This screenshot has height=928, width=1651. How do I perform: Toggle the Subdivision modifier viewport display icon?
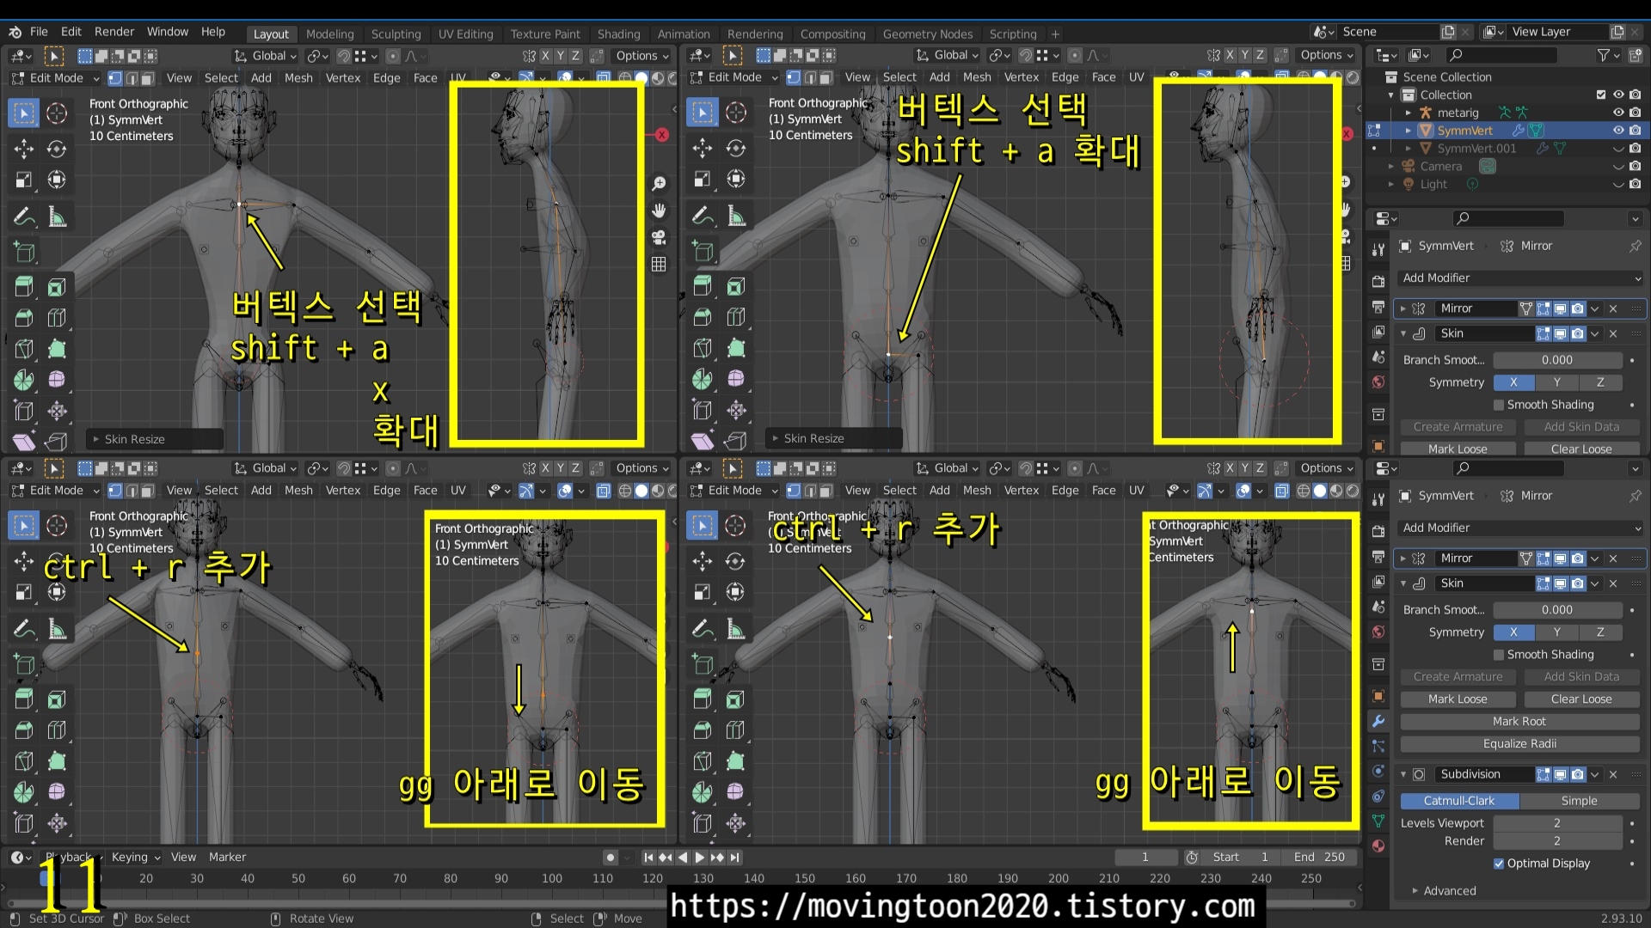click(1561, 774)
